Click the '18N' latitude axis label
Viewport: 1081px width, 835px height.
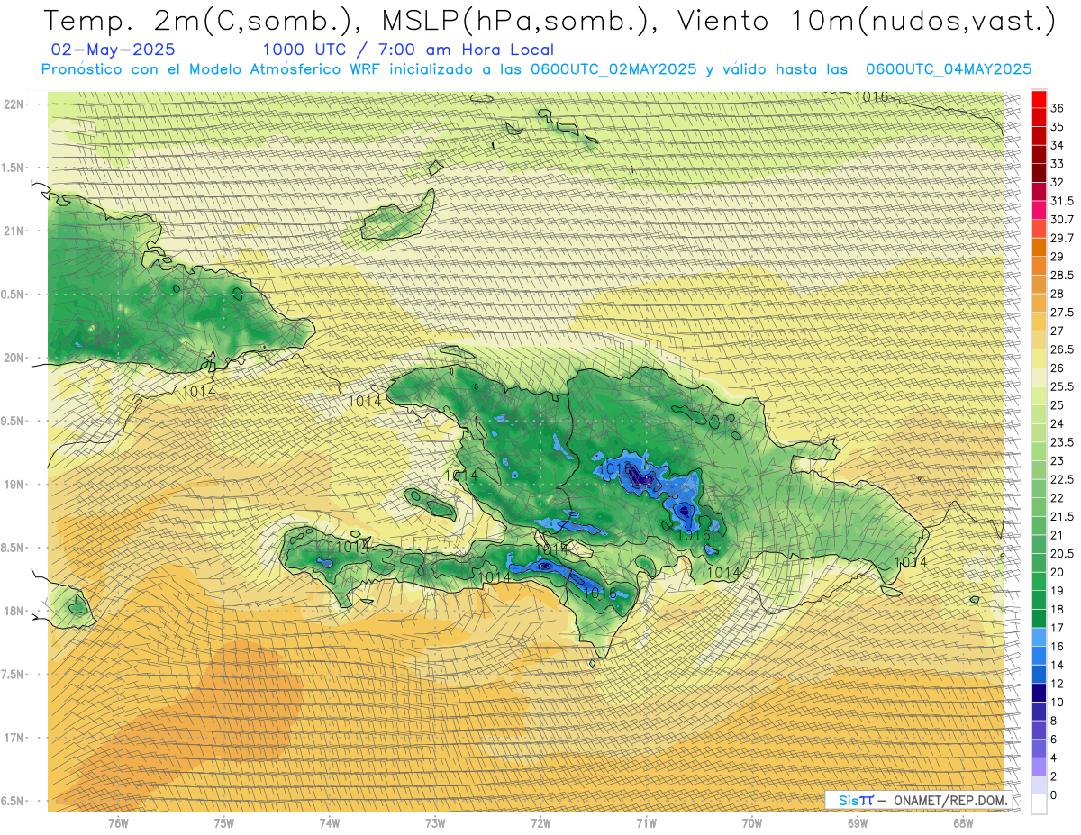(15, 611)
